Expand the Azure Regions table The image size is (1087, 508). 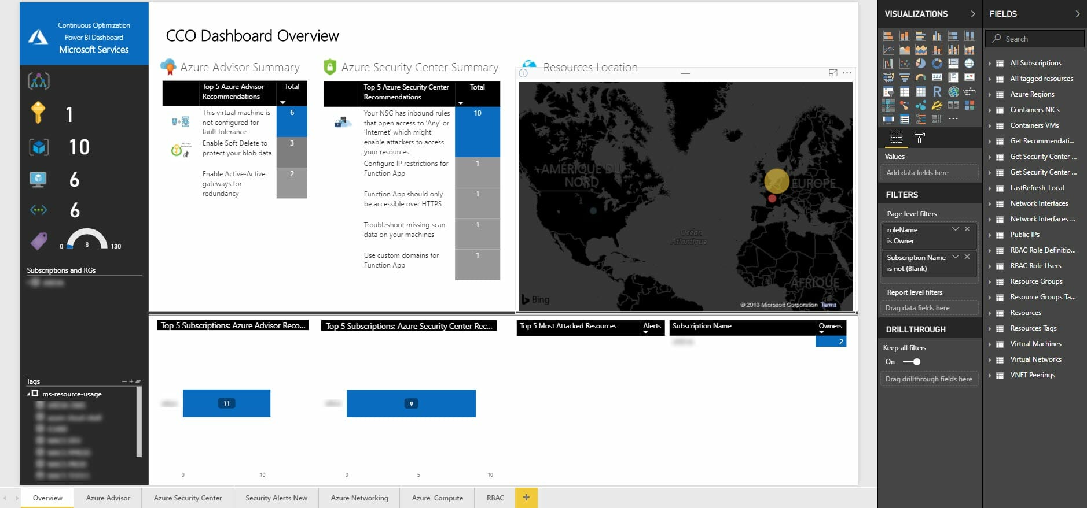tap(990, 94)
